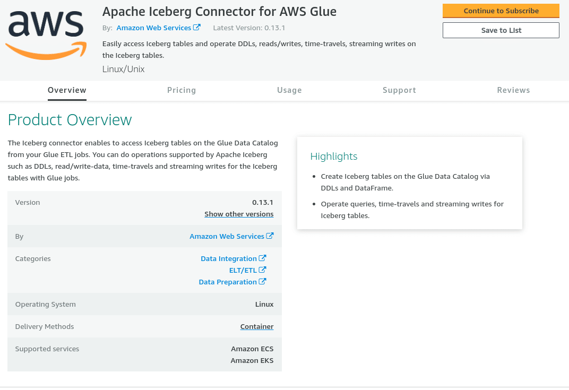Click the Delivery Methods row label

(x=45, y=326)
